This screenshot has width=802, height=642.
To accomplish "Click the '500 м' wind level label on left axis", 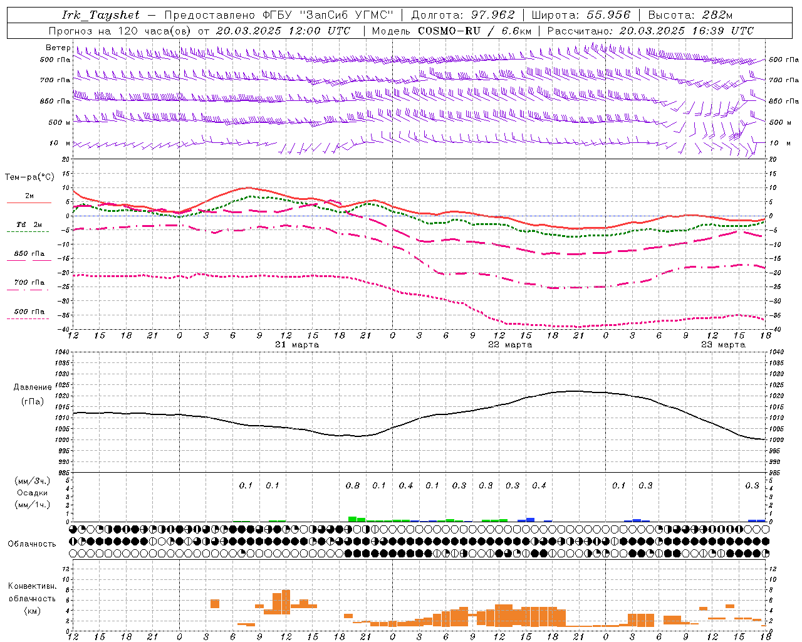I will pos(60,122).
